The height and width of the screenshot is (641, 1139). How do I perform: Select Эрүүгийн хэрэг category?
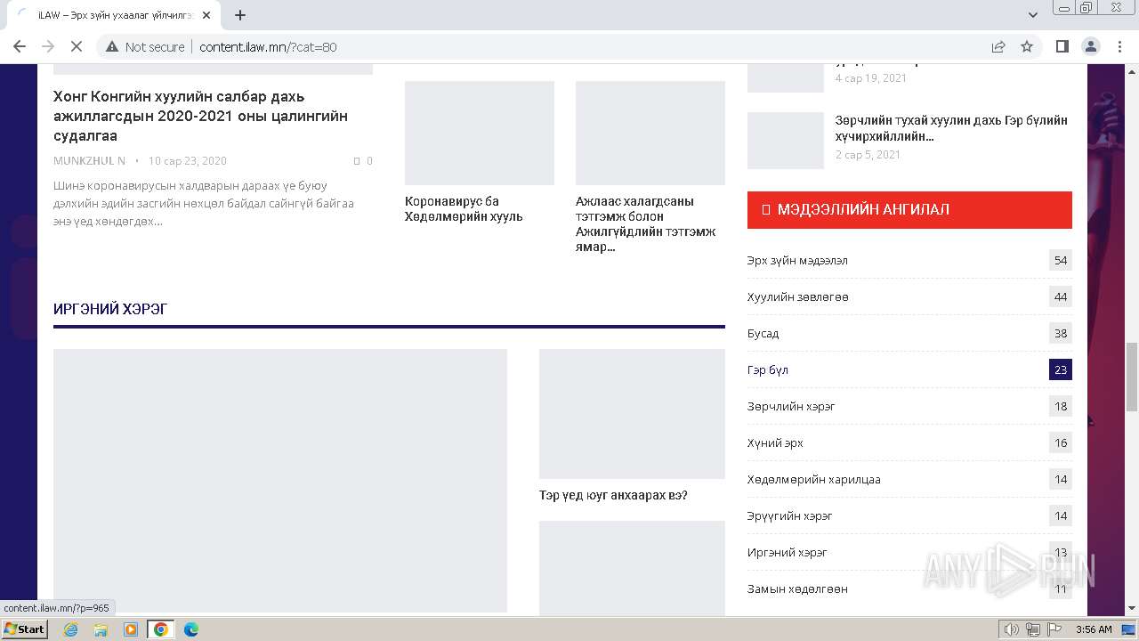tap(790, 515)
